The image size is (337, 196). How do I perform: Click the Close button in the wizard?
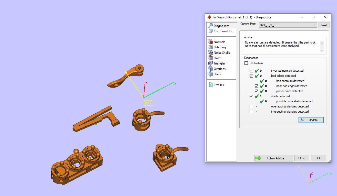pos(302,158)
